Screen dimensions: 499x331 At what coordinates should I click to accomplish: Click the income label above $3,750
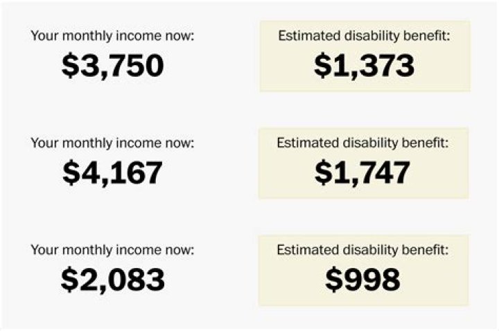(112, 35)
